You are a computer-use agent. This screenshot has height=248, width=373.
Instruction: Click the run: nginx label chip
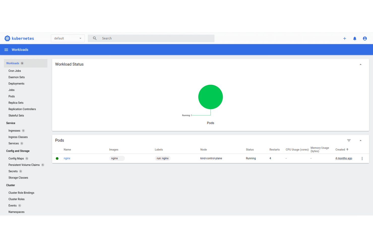click(x=163, y=158)
